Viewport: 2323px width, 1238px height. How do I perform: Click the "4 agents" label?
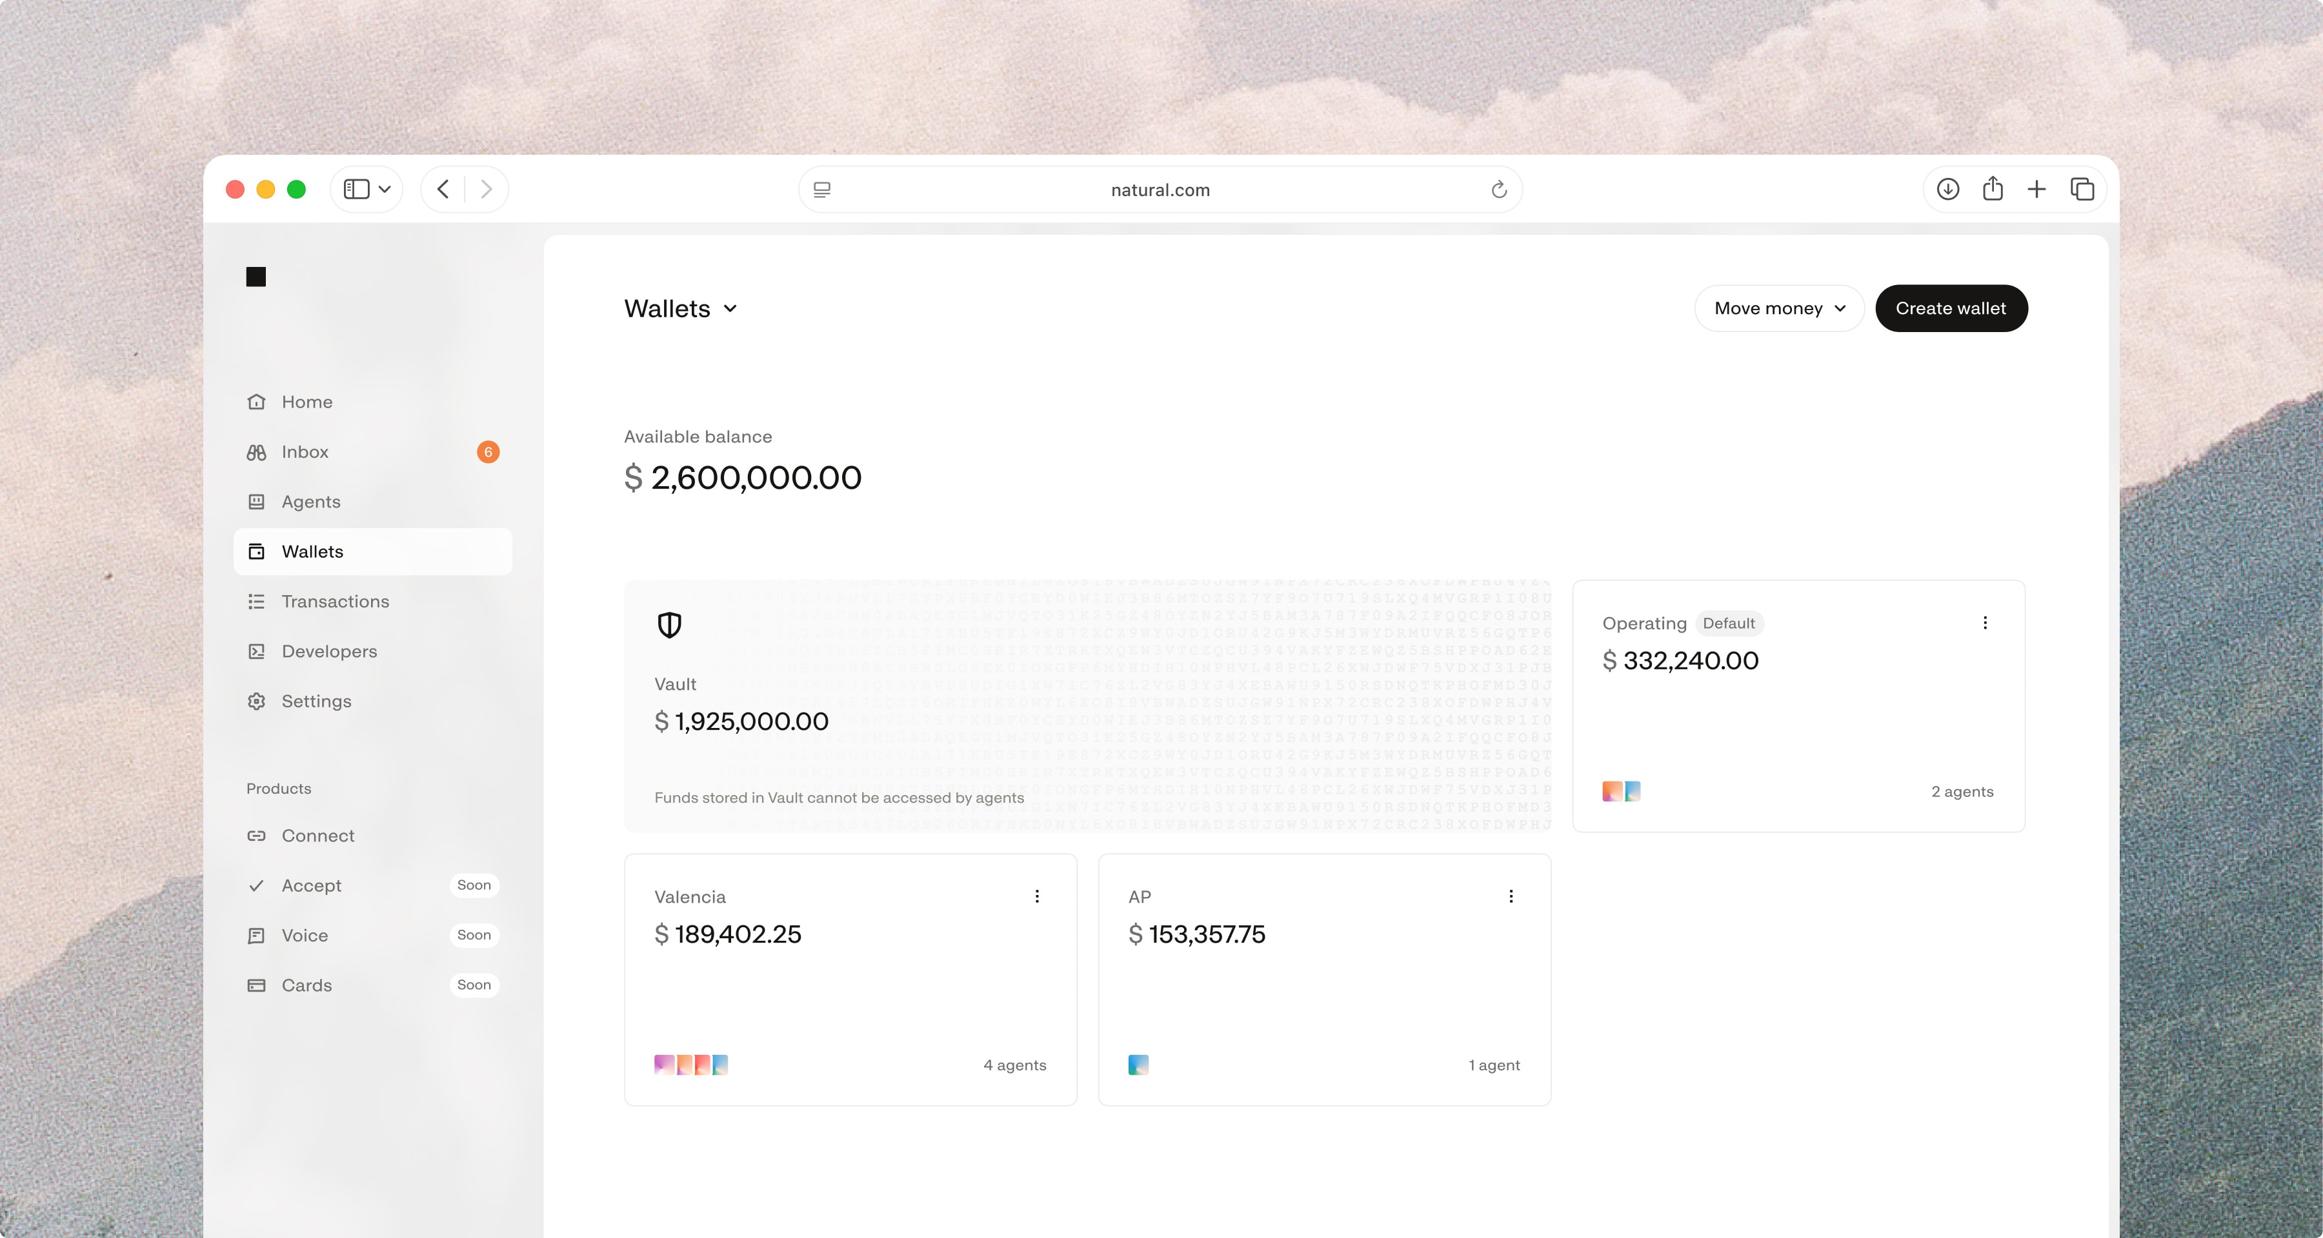pyautogui.click(x=1014, y=1065)
